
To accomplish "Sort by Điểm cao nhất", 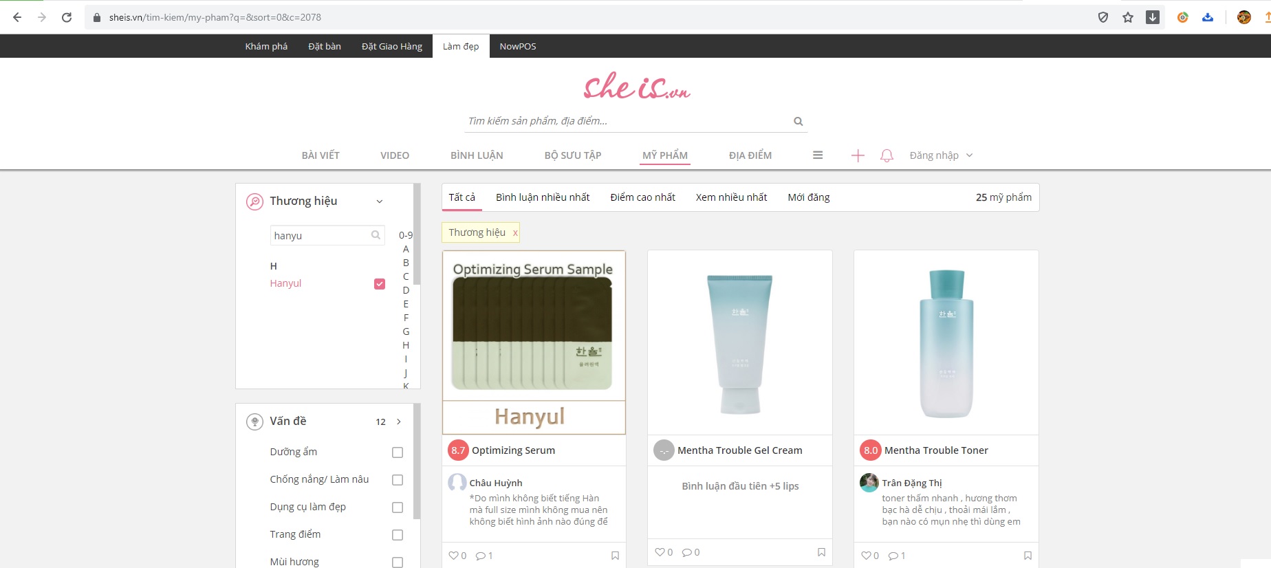I will coord(643,197).
